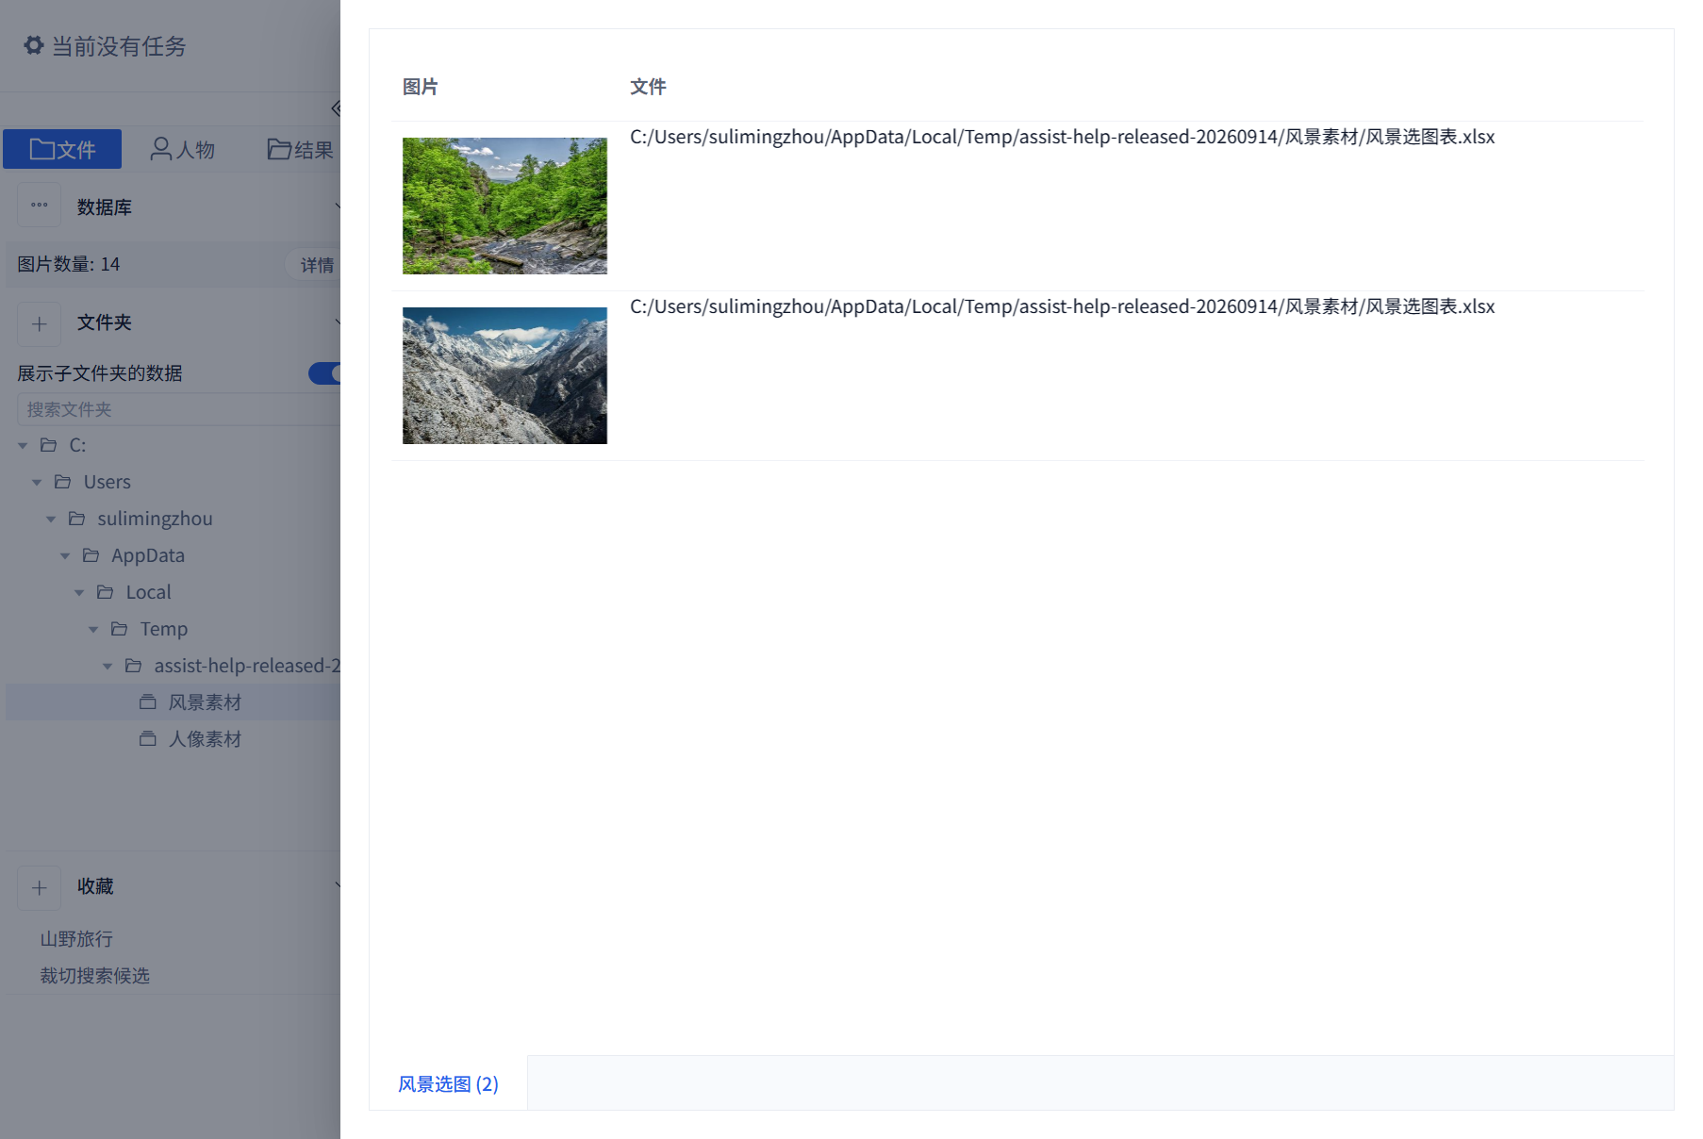Collapse the Local tree node arrow

(79, 592)
